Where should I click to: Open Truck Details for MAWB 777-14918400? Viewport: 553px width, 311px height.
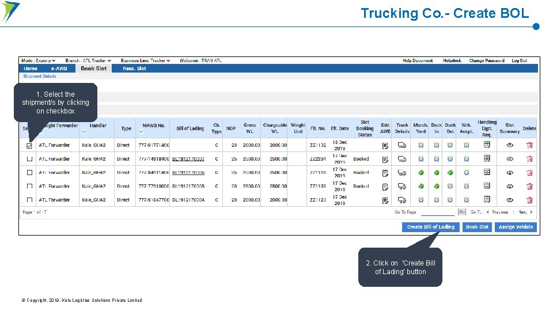[x=402, y=159]
